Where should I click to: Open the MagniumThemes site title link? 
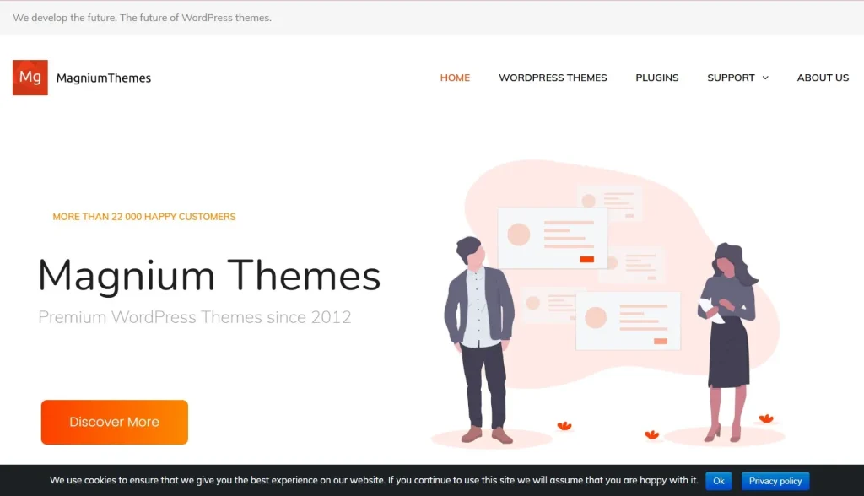click(x=104, y=78)
